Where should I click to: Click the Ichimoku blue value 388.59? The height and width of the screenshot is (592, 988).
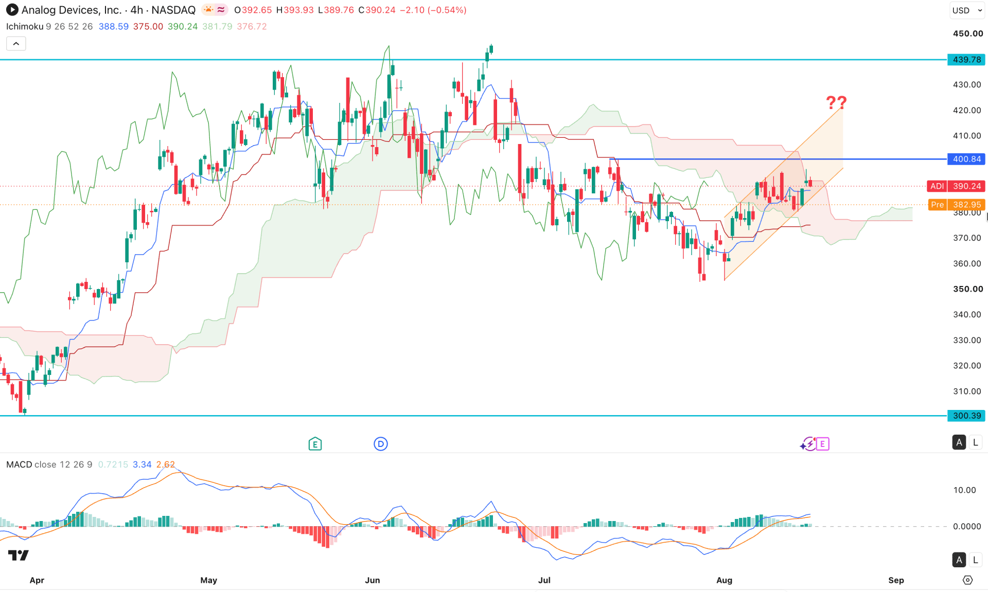pos(114,26)
